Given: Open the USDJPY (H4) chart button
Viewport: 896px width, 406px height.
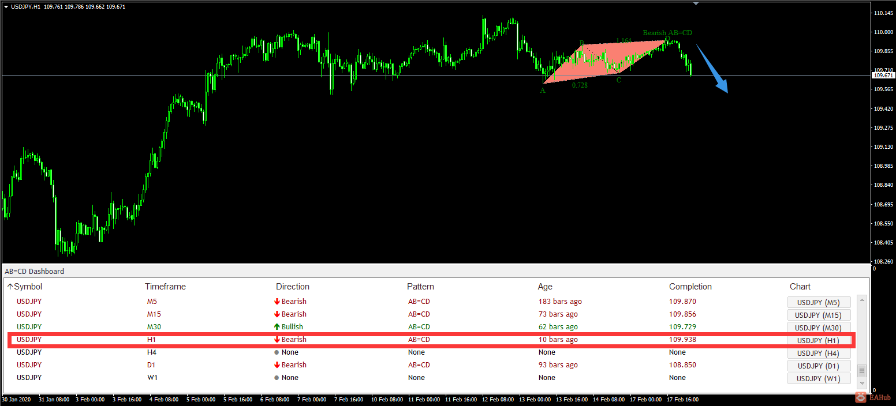Looking at the screenshot, I should [819, 353].
